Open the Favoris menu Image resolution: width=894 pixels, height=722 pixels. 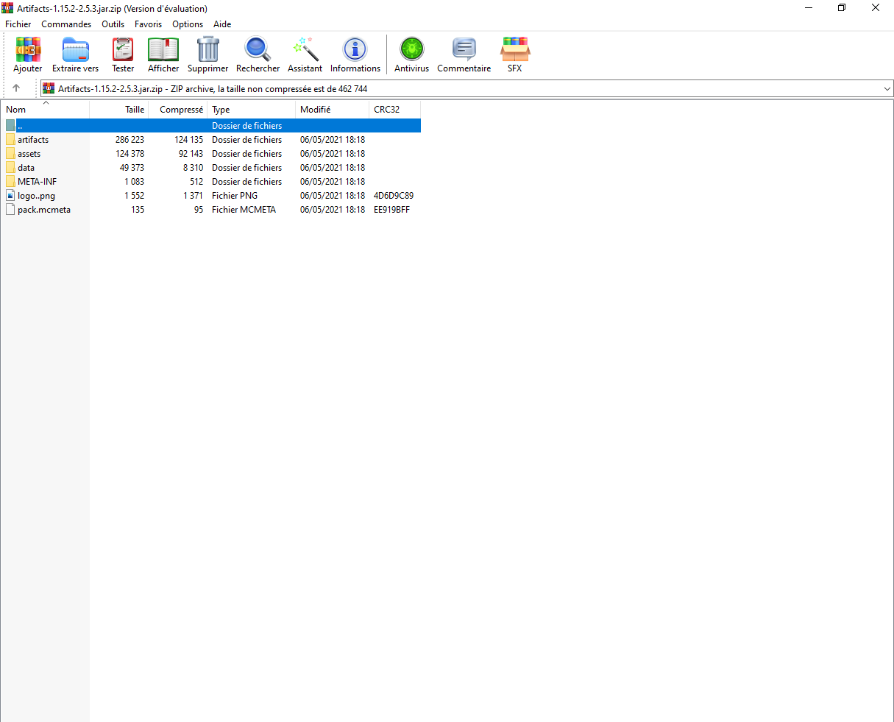pyautogui.click(x=148, y=24)
